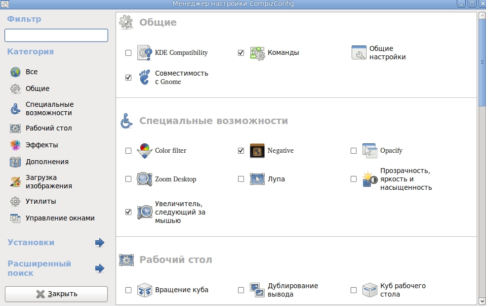This screenshot has height=306, width=486.
Task: Choose Дополнения category label
Action: (x=47, y=162)
